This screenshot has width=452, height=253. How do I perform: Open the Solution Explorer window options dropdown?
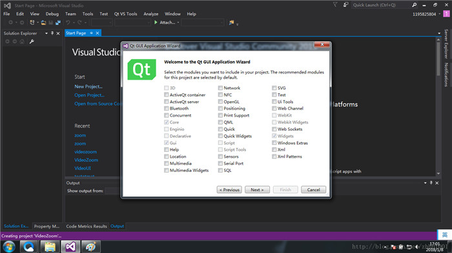tap(46, 33)
